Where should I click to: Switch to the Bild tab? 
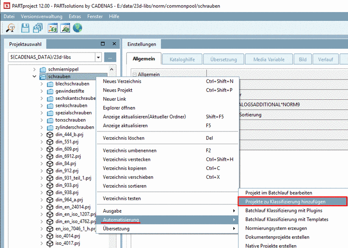point(303,59)
